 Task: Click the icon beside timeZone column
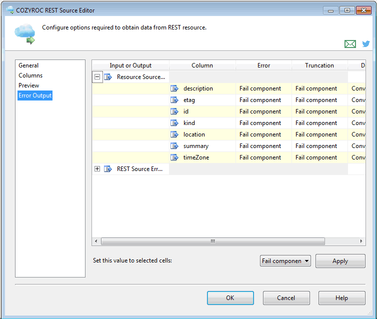[x=174, y=157]
